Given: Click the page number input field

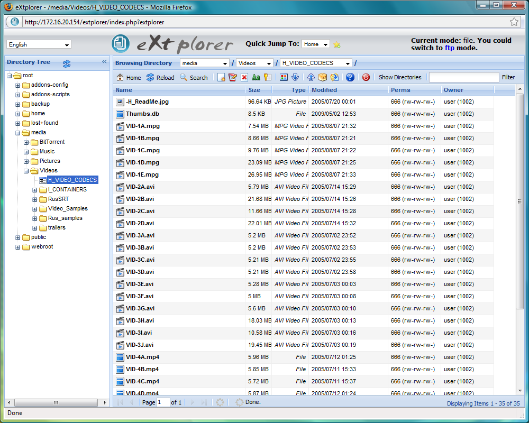Looking at the screenshot, I should tap(163, 402).
